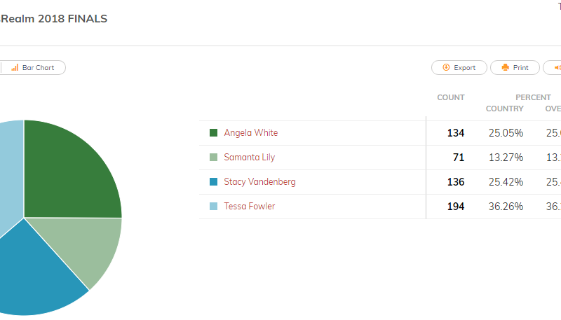
Task: Click the COUNTRY percent column header
Action: pos(504,109)
